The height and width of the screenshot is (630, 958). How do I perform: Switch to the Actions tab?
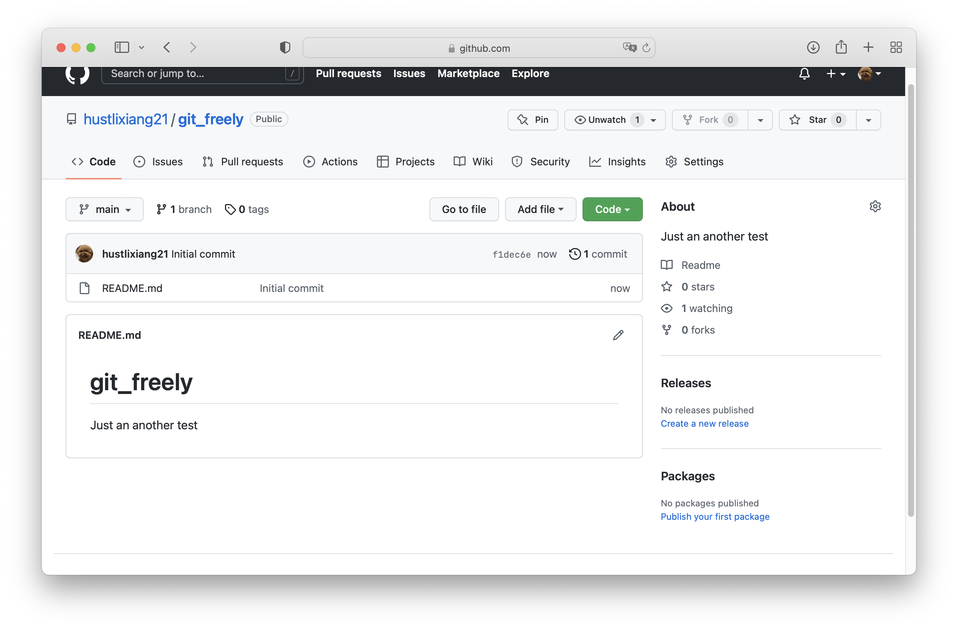[330, 162]
